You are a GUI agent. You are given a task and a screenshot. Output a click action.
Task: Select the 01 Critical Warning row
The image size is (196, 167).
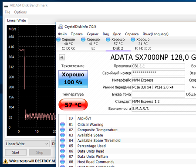click(x=128, y=125)
